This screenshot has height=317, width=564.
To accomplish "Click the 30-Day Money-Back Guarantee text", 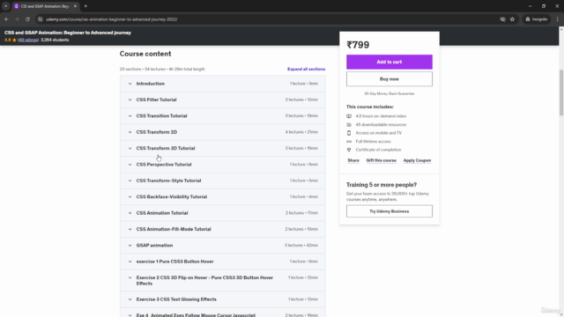I will [x=390, y=94].
